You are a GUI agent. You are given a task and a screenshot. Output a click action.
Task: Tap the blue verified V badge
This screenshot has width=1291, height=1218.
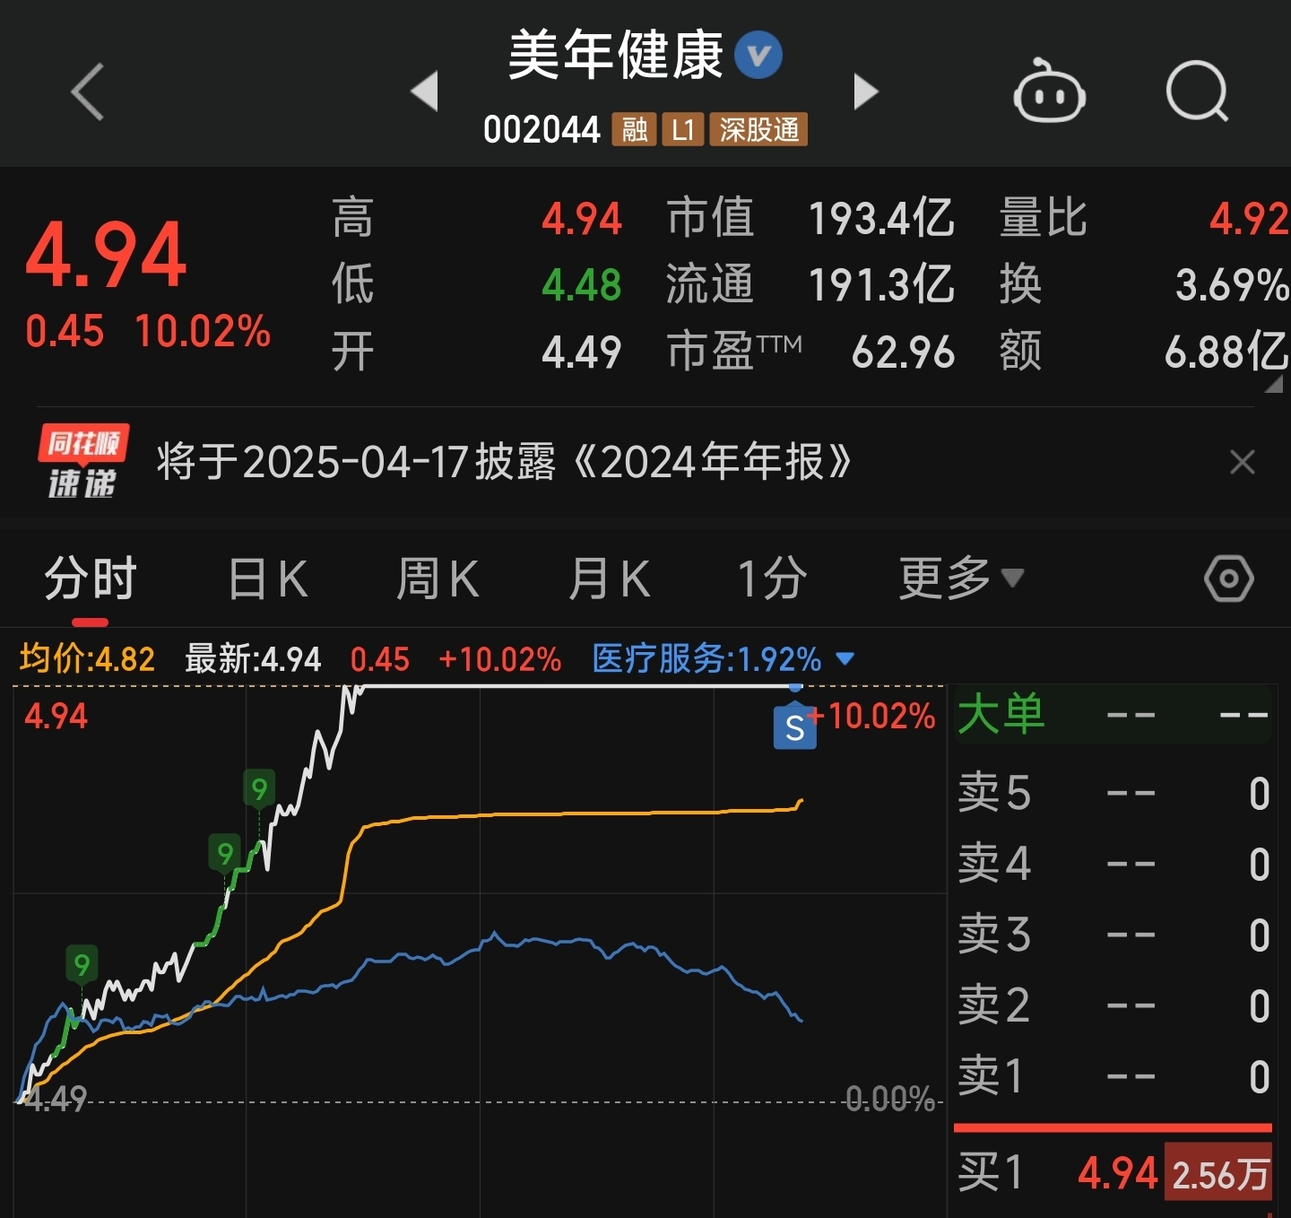pyautogui.click(x=758, y=56)
